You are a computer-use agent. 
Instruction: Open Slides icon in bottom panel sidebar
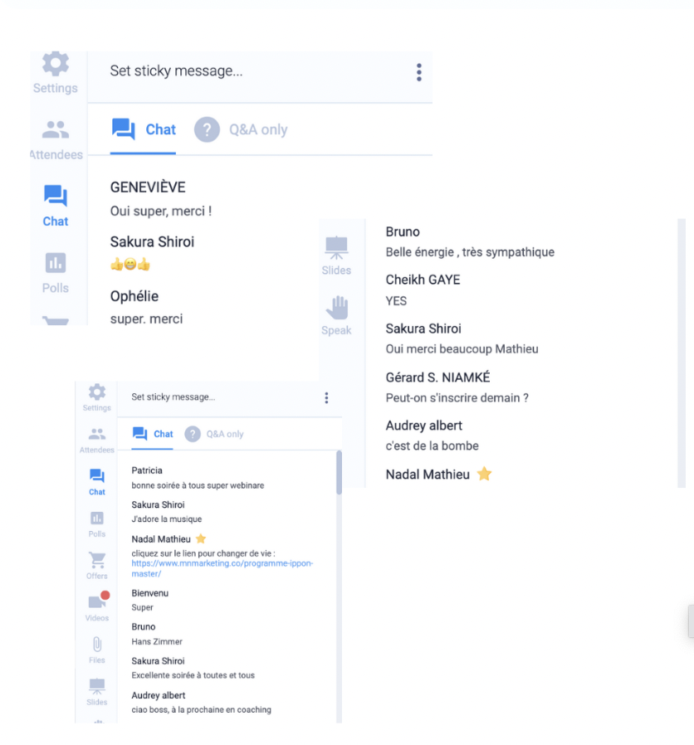click(x=97, y=686)
